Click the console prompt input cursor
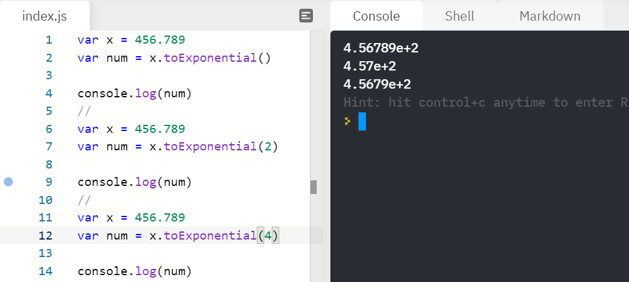Screen dimensions: 629x282 click(x=362, y=121)
